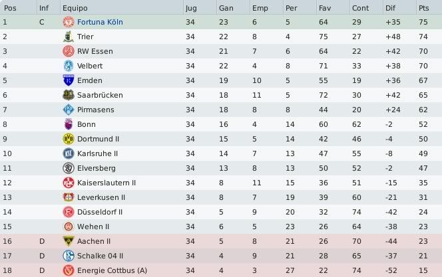
Task: Select the Velbert team row name
Action: coord(90,66)
